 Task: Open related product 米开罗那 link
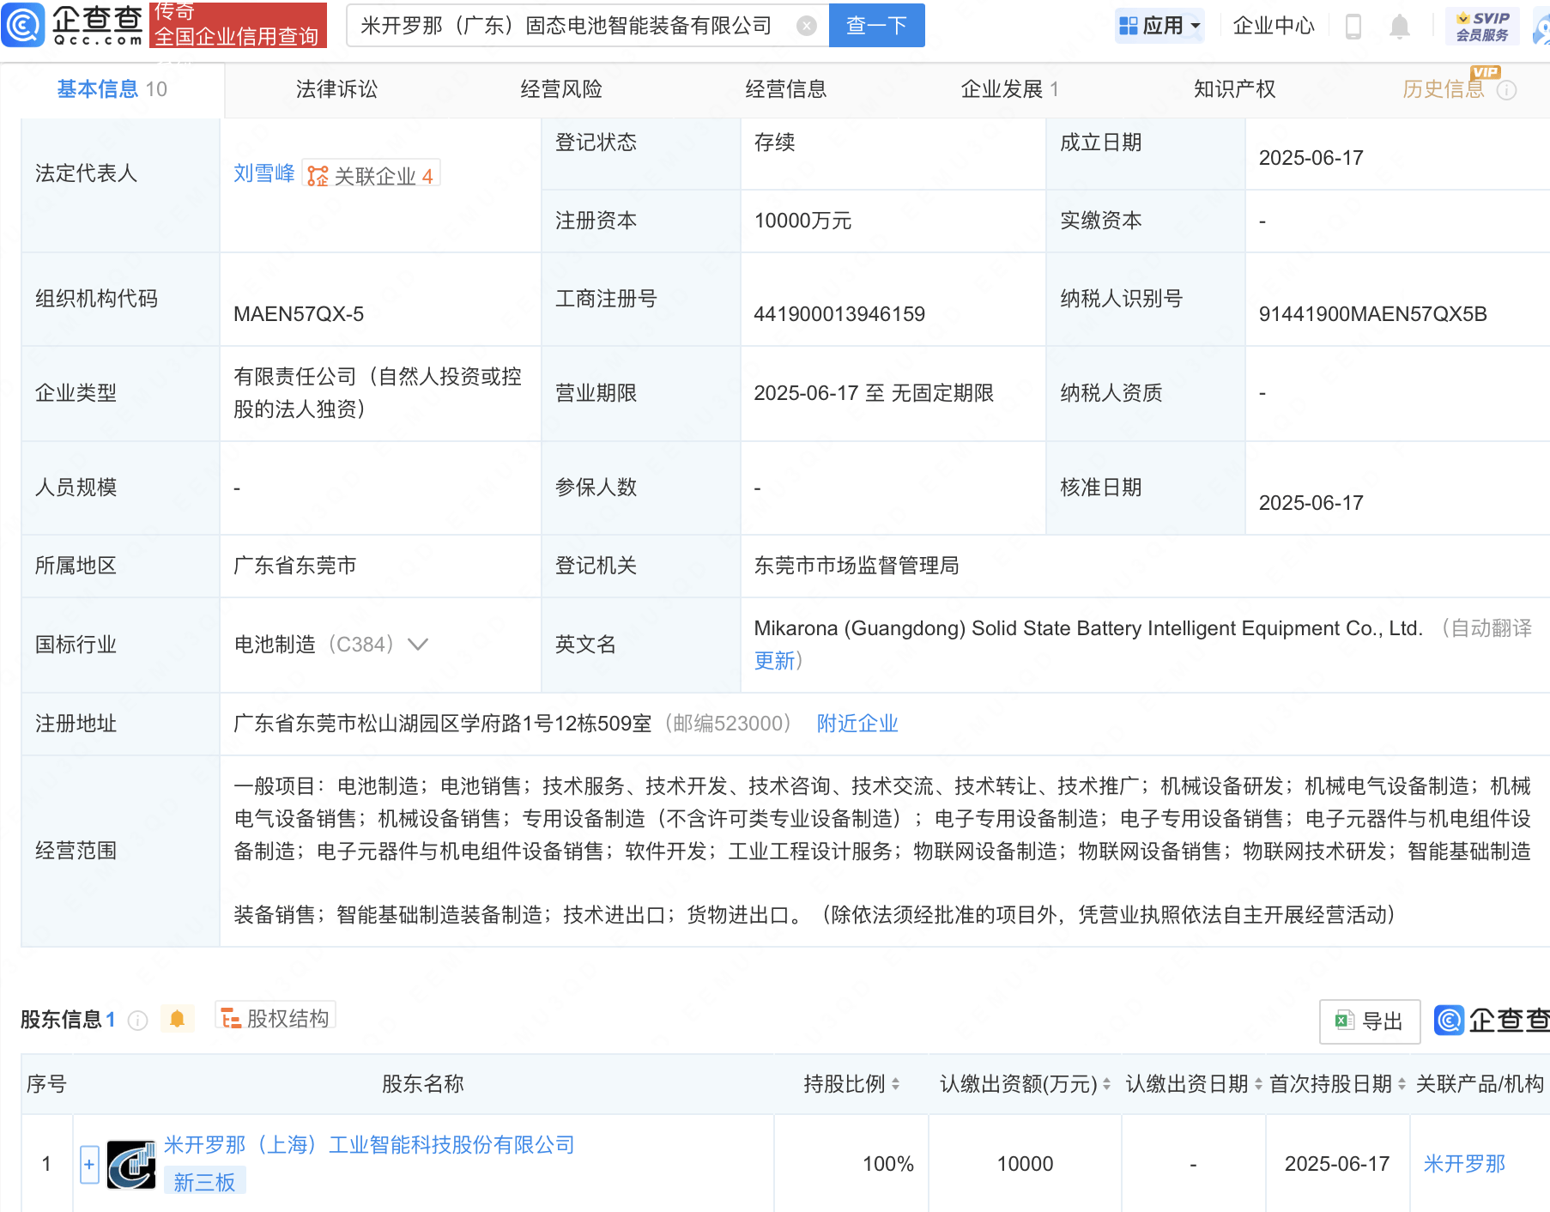pyautogui.click(x=1464, y=1164)
